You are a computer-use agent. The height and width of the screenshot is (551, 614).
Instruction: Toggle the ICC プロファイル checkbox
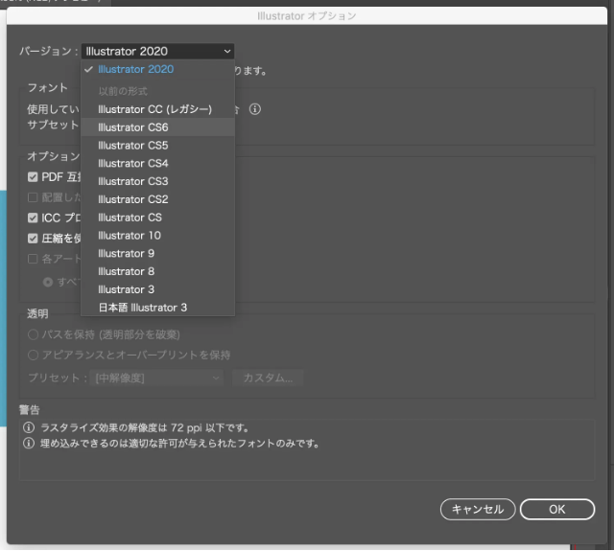click(34, 218)
